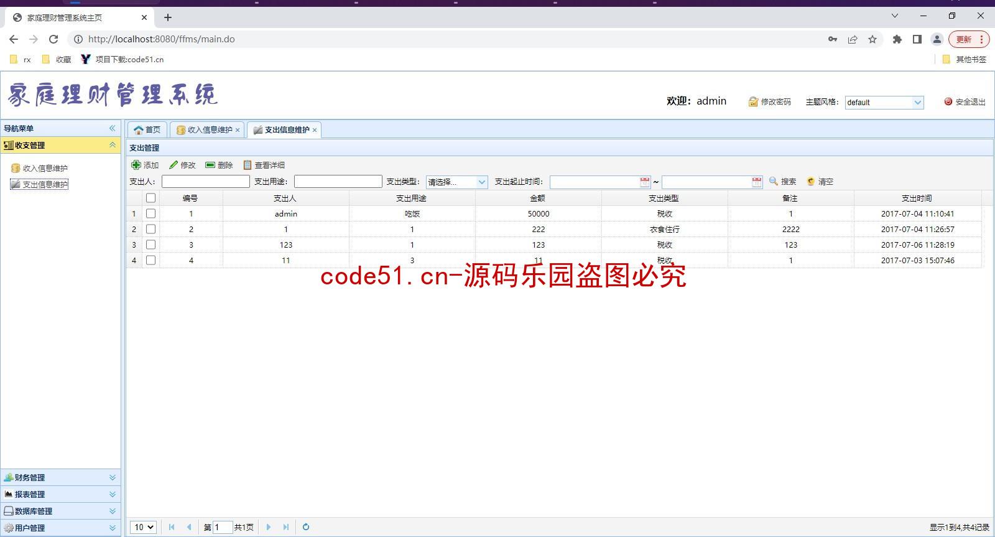Viewport: 995px width, 537px height.
Task: Open start date calendar picker icon
Action: point(645,182)
